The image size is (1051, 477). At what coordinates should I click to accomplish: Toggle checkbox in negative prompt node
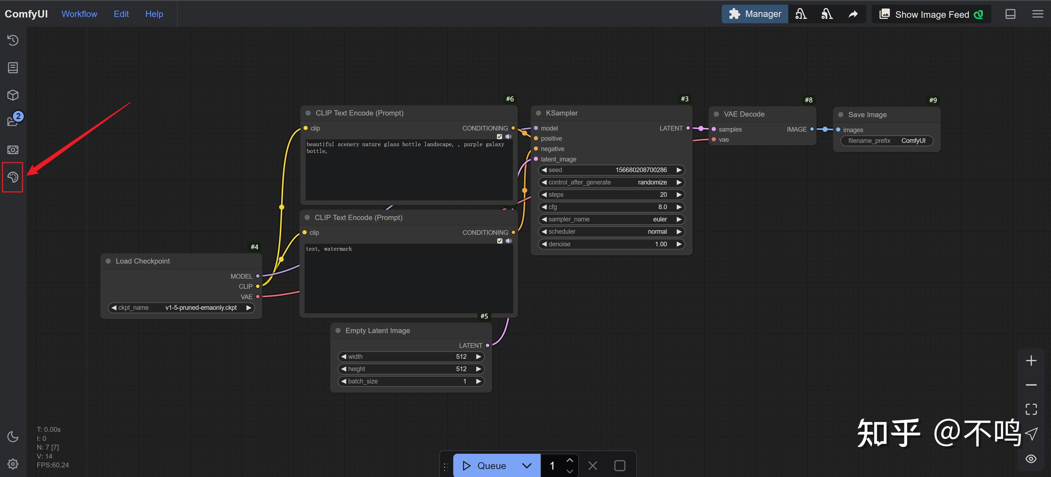pos(499,241)
